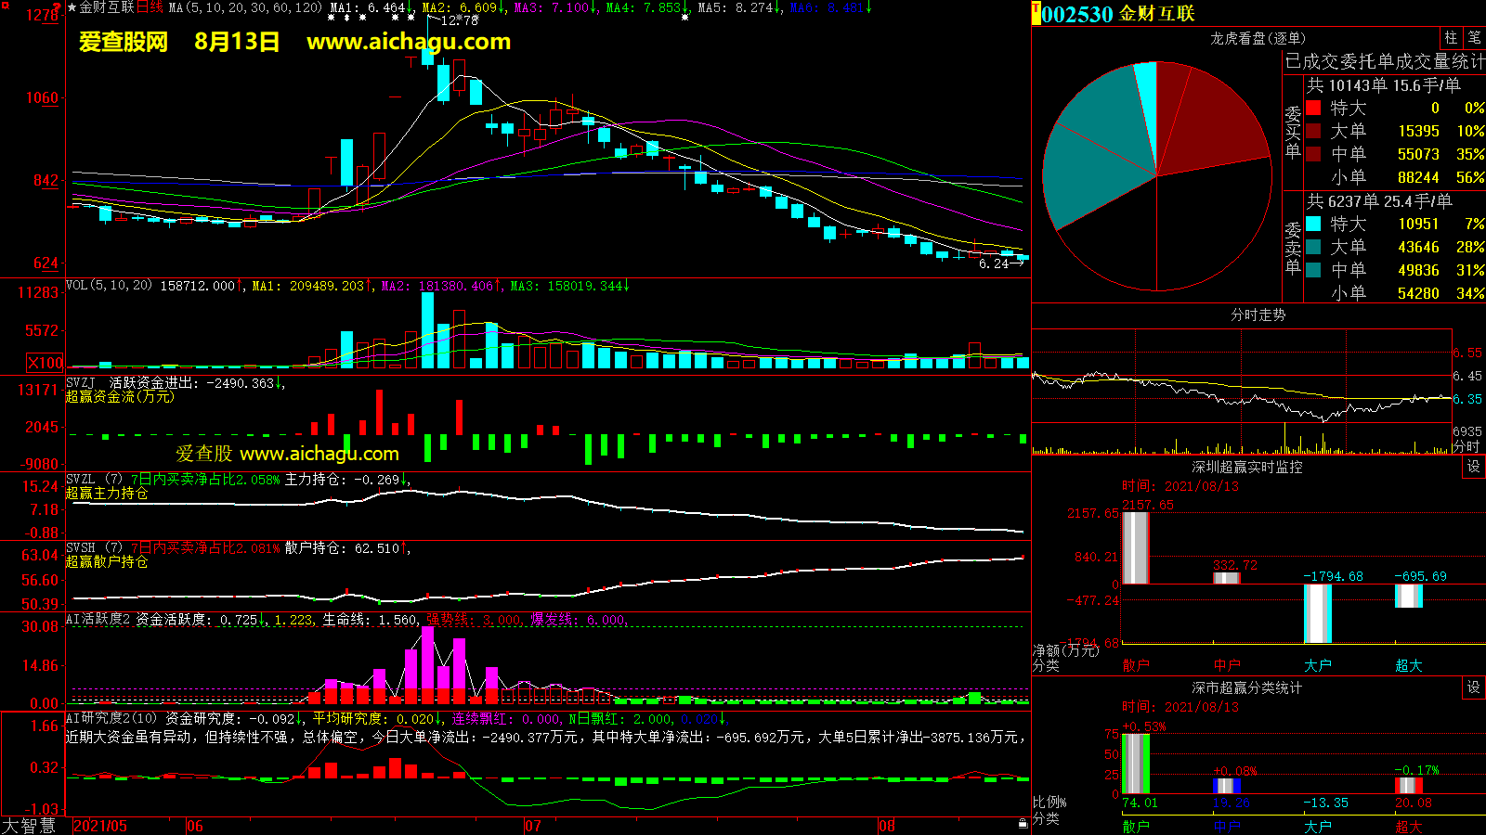Click the 笔 tick-view button
Viewport: 1486px width, 835px height.
1474,38
